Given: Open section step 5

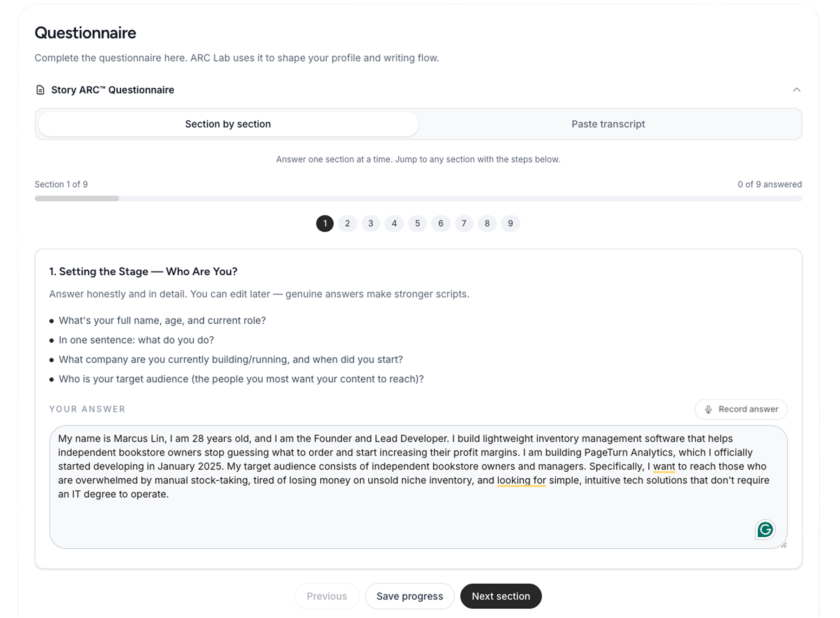Looking at the screenshot, I should (417, 223).
